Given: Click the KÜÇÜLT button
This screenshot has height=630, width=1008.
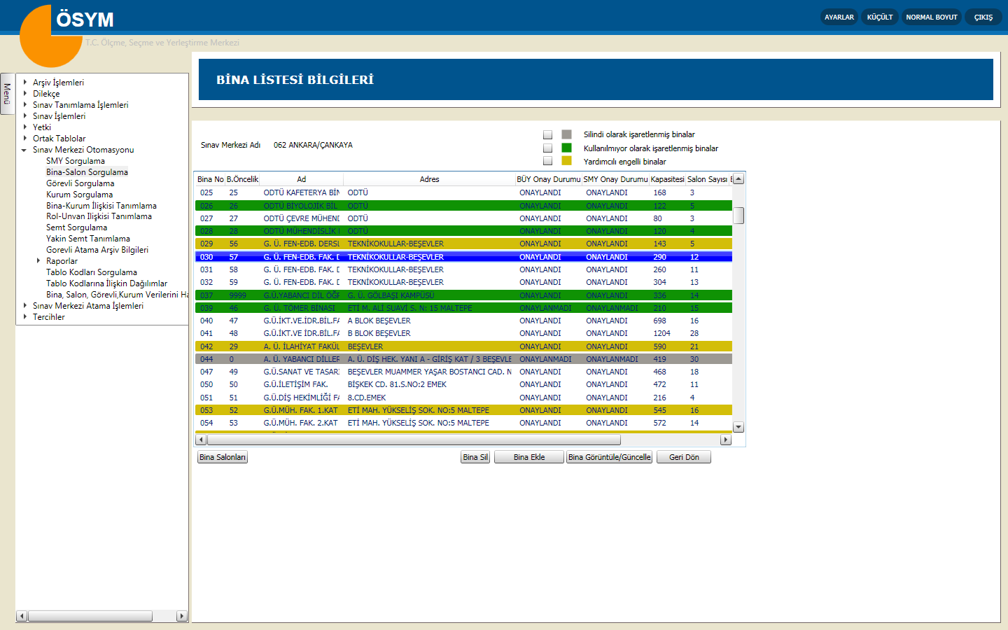Looking at the screenshot, I should tap(880, 17).
